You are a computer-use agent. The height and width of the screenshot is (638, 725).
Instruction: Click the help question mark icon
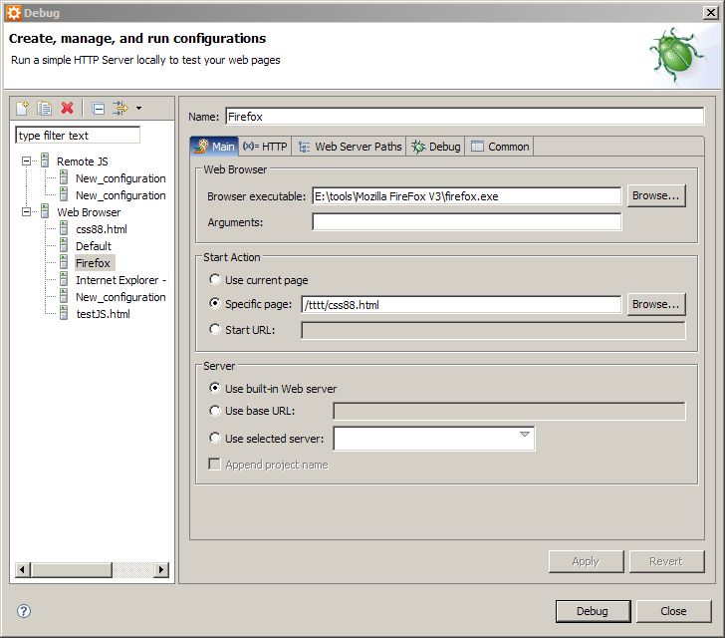coord(24,611)
